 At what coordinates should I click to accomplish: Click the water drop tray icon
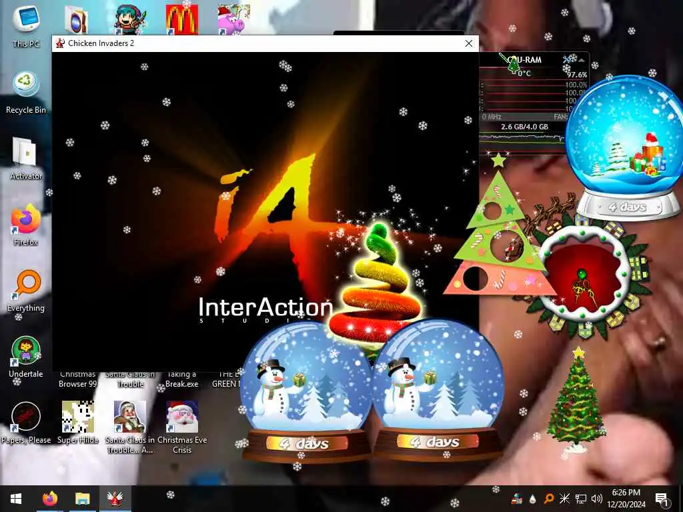(533, 499)
